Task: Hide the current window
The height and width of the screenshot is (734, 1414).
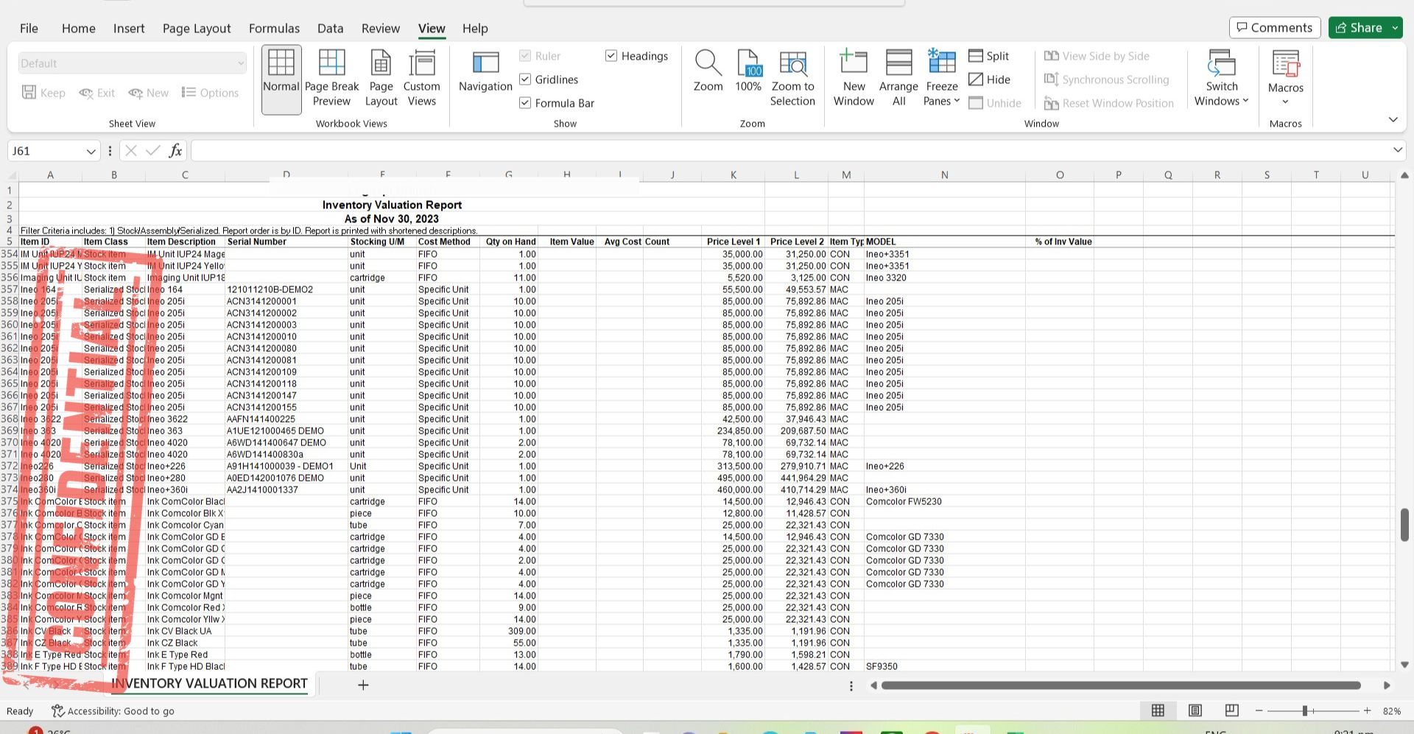Action: (x=989, y=80)
